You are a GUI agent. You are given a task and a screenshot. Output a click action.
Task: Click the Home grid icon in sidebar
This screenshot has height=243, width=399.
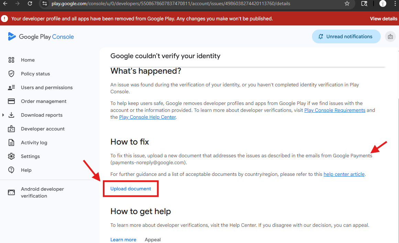coord(11,60)
